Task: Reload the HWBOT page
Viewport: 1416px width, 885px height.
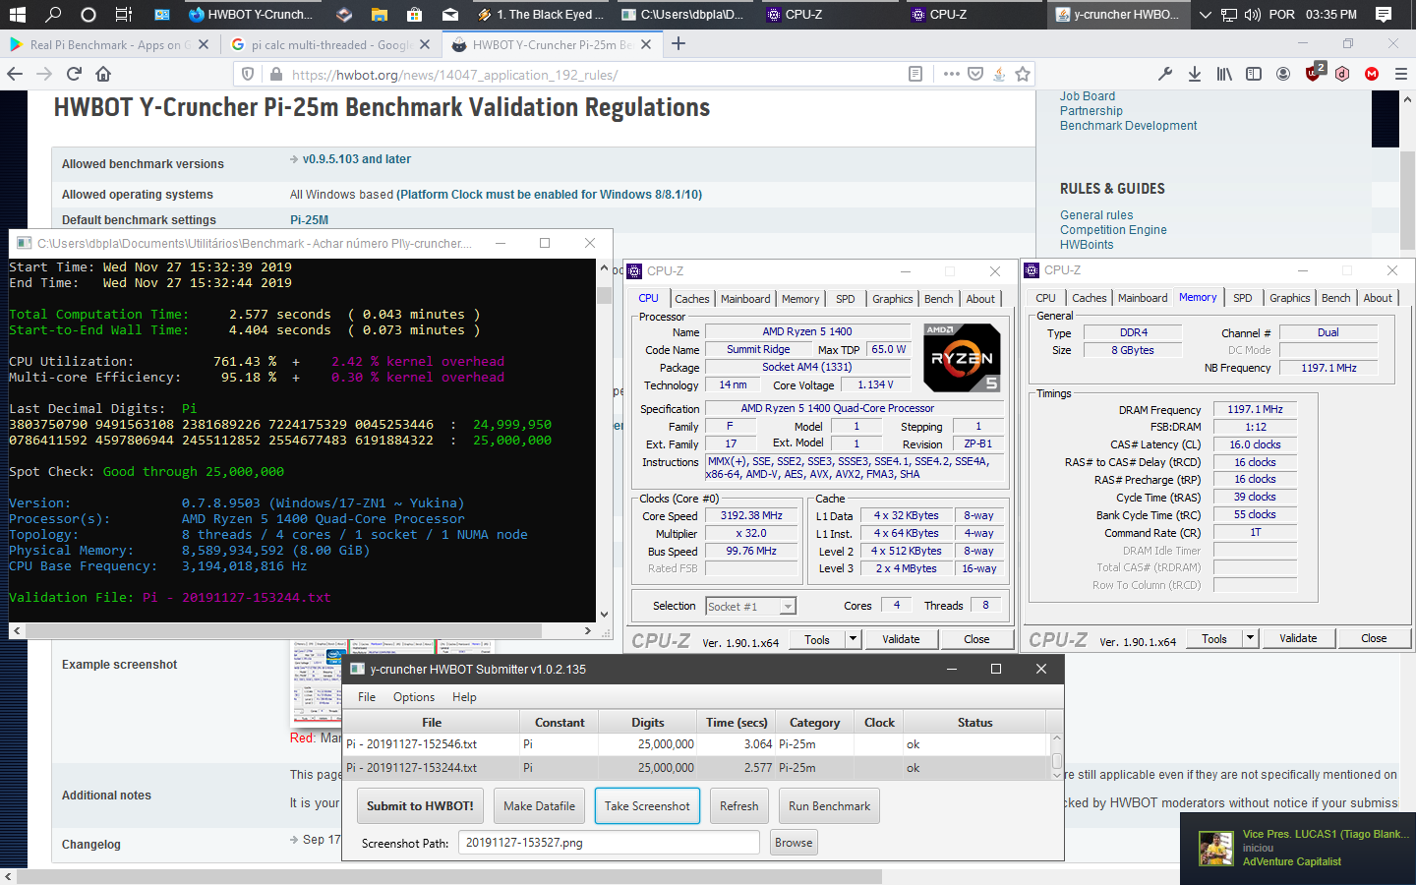Action: (74, 74)
